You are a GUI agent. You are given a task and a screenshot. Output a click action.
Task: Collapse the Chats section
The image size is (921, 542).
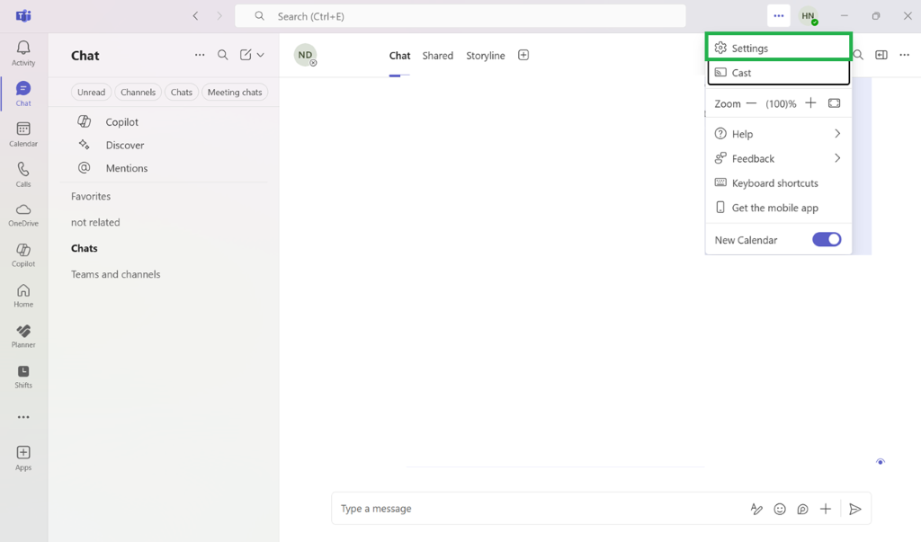point(84,248)
